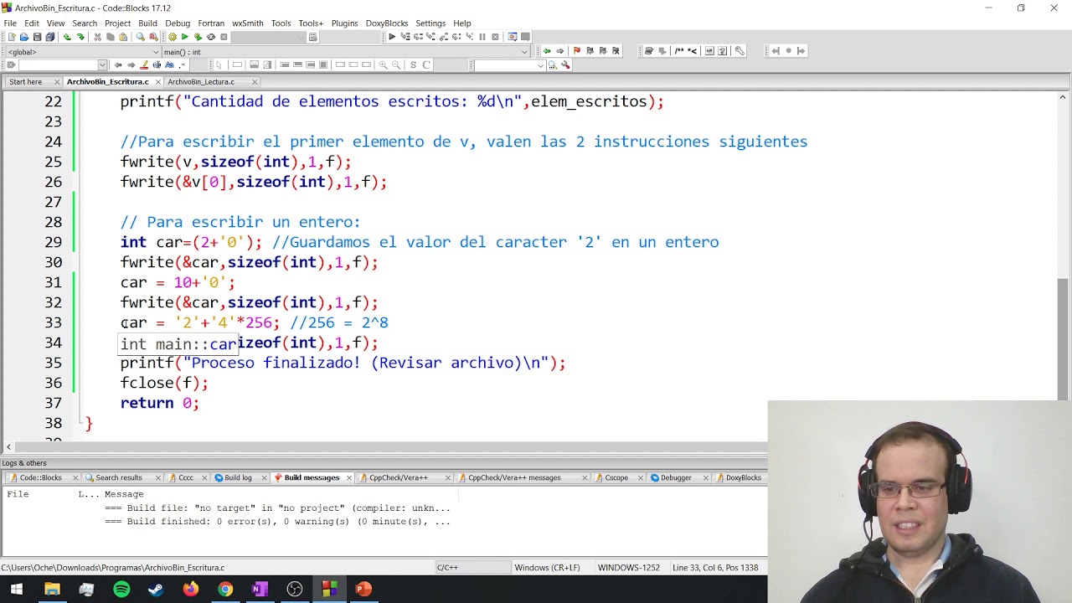This screenshot has height=603, width=1072.
Task: Click the left arrow of horizontal scrollbar
Action: click(x=8, y=447)
